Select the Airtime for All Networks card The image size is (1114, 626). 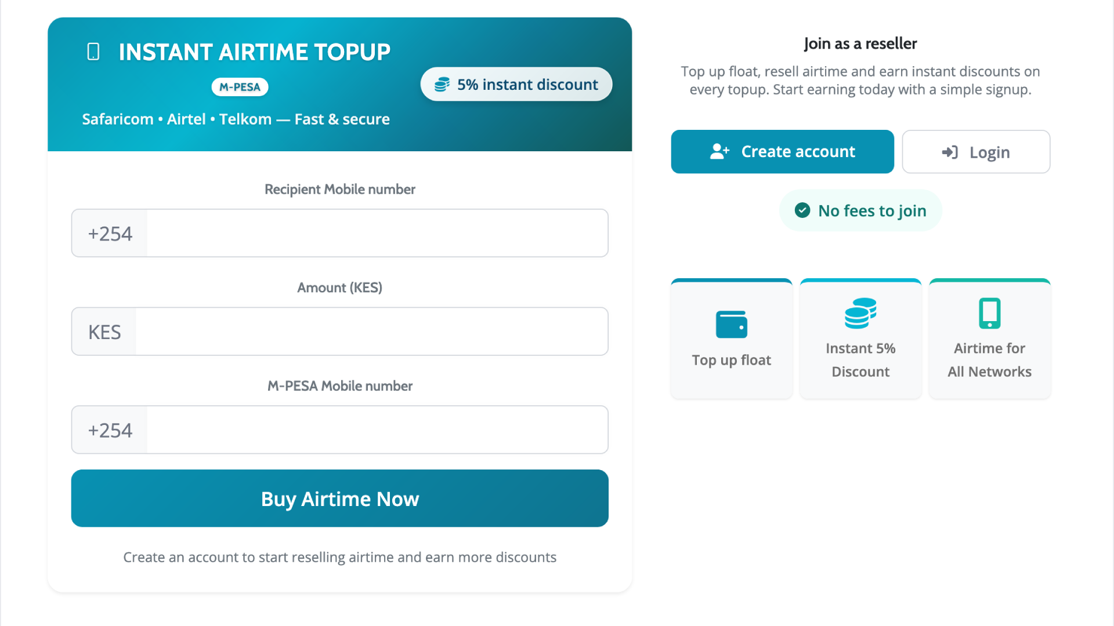click(x=989, y=339)
